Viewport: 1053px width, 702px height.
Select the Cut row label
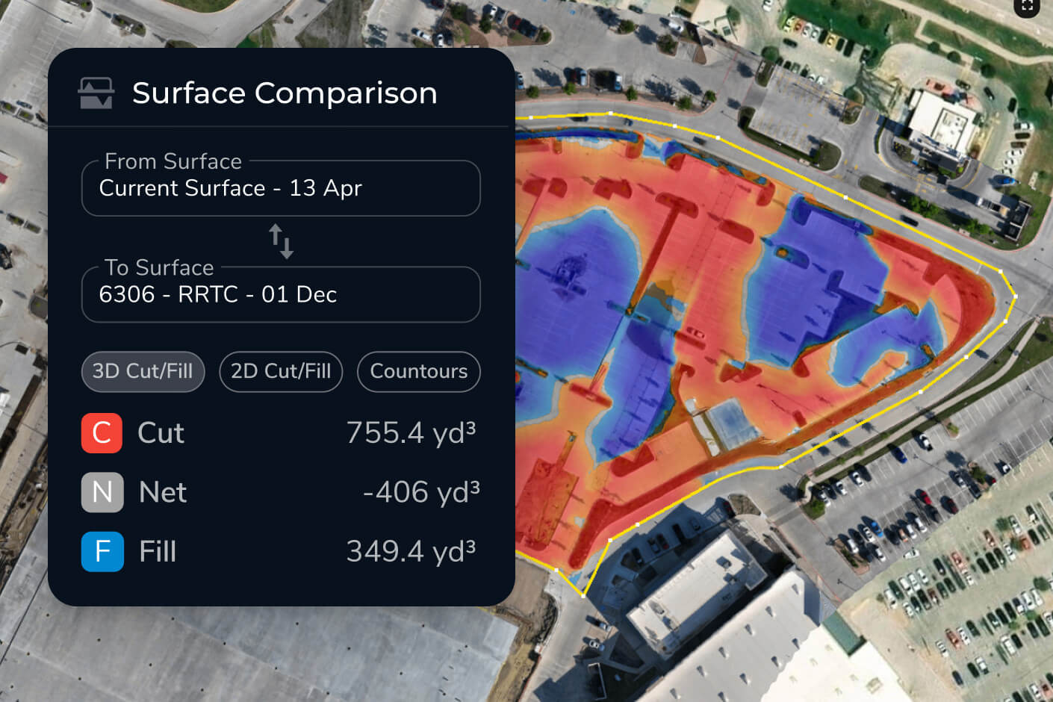(161, 433)
